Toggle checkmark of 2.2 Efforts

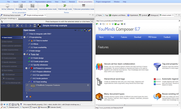(x=29, y=44)
